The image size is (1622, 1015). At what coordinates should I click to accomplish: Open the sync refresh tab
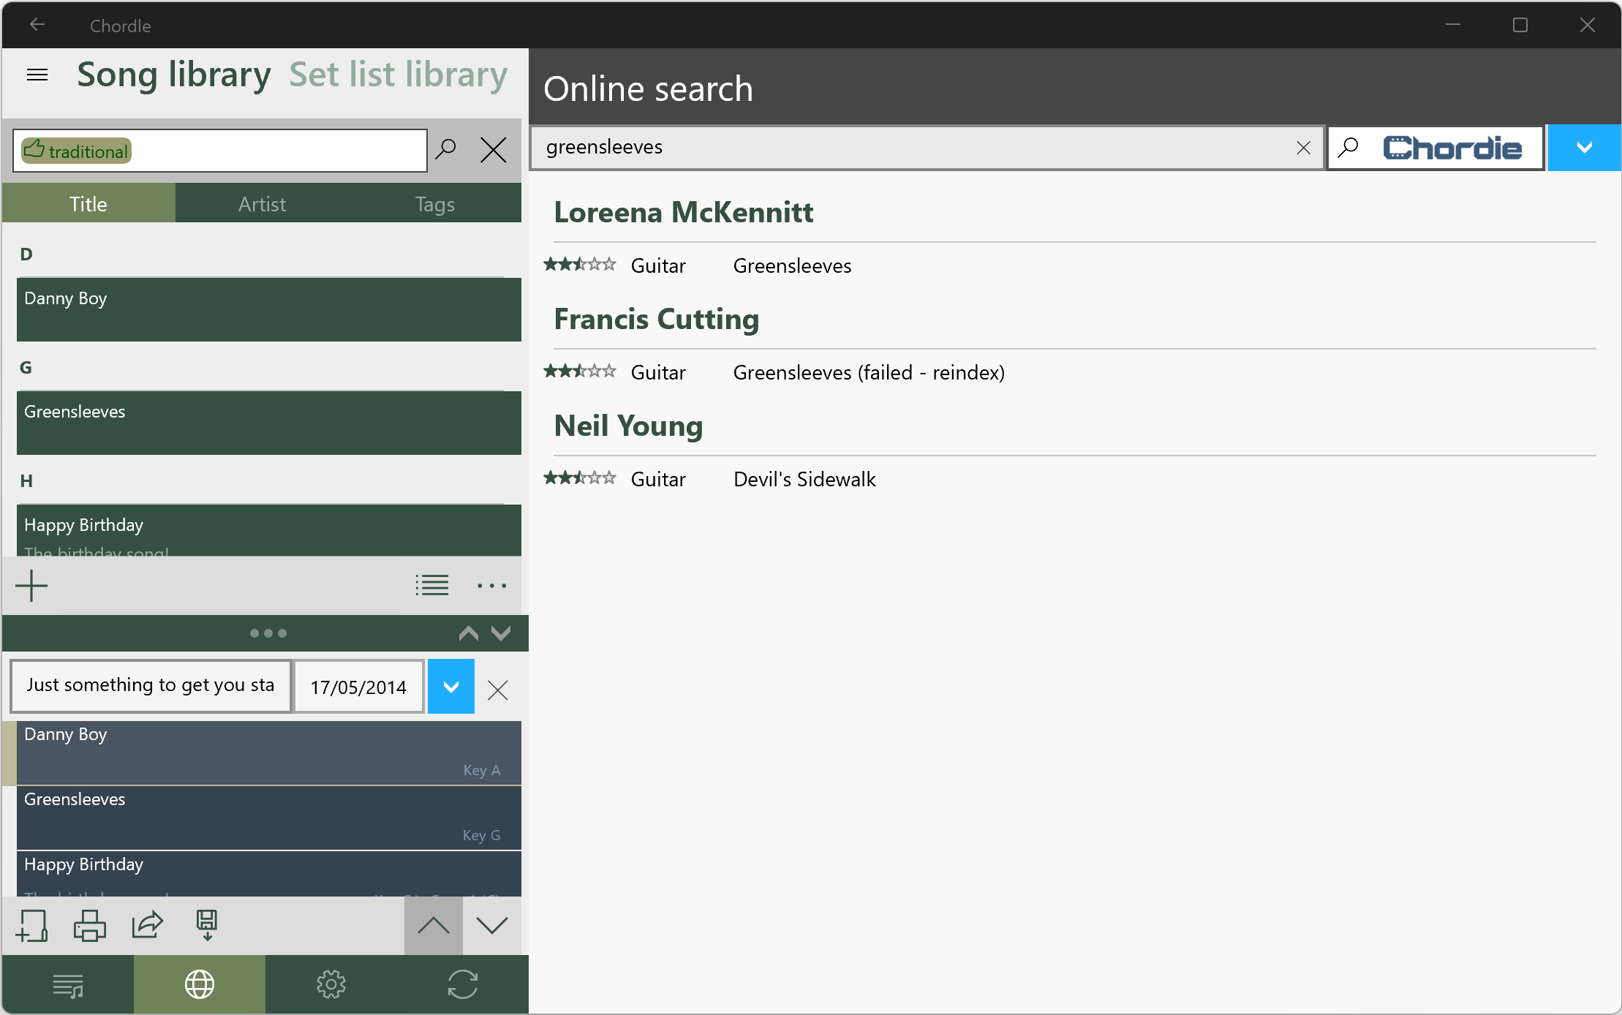(463, 984)
